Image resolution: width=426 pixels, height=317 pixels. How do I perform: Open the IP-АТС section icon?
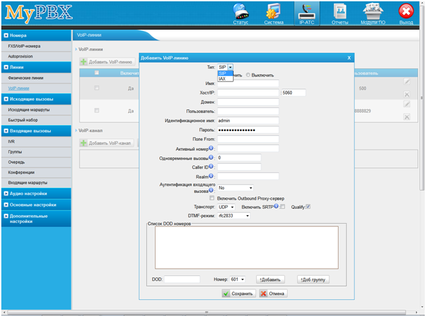tap(307, 14)
